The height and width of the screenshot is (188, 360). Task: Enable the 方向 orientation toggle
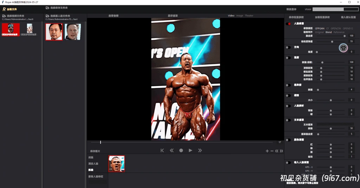click(288, 47)
